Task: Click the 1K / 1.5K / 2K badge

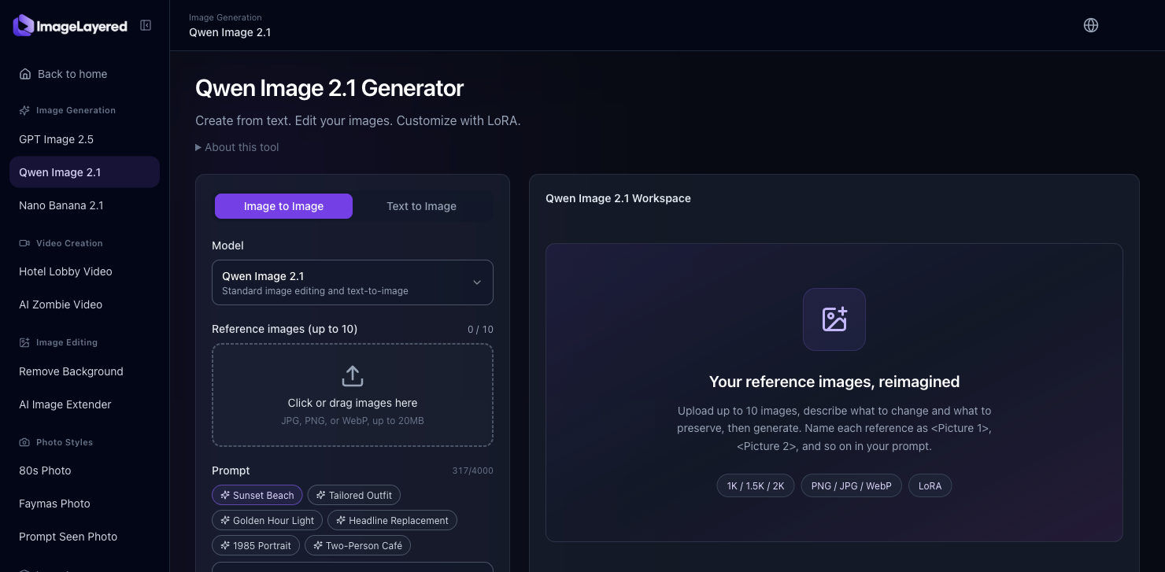Action: (756, 485)
